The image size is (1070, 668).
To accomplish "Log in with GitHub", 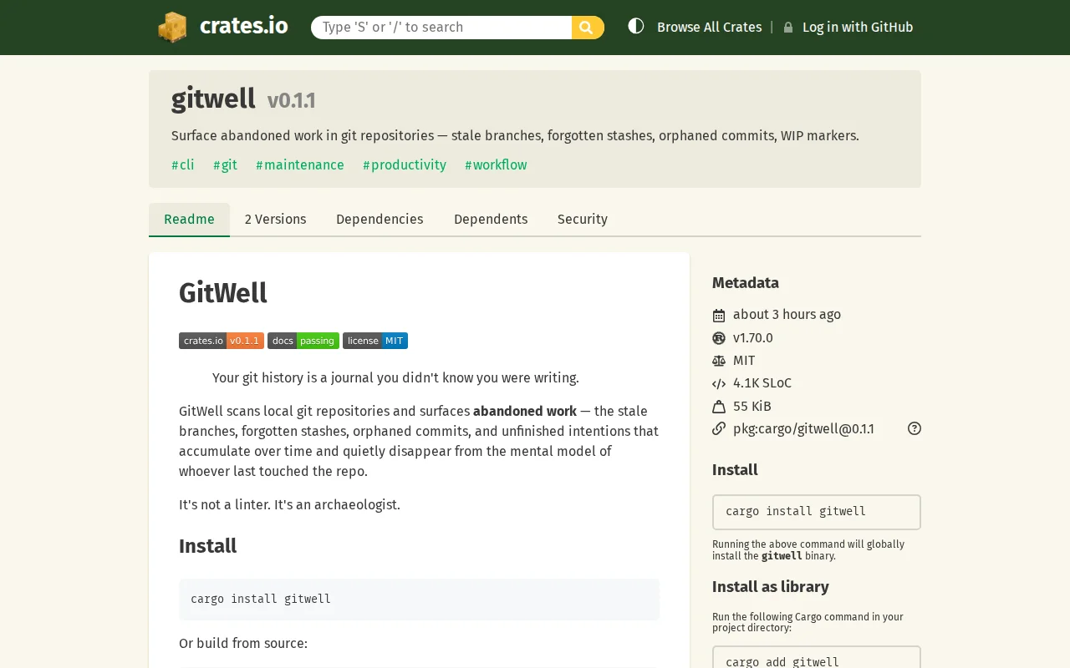I will [x=858, y=28].
